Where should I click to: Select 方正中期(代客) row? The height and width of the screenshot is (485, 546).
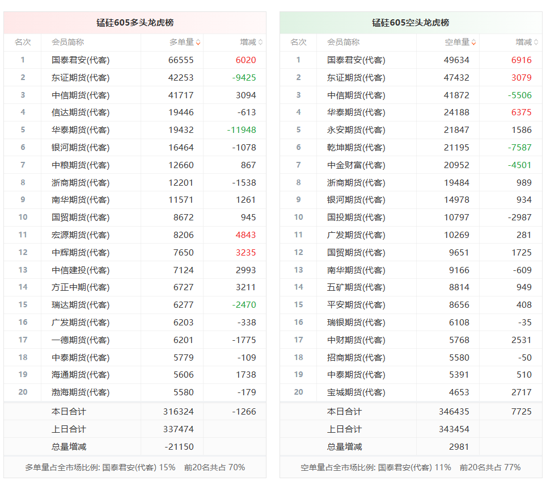(x=135, y=287)
